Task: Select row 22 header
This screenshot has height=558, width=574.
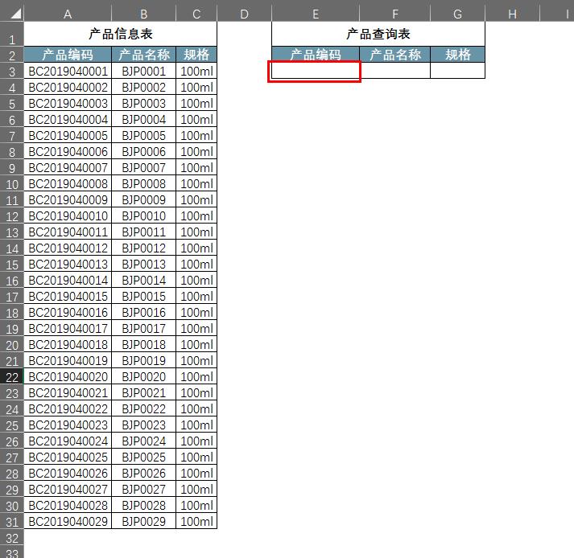Action: click(x=12, y=376)
